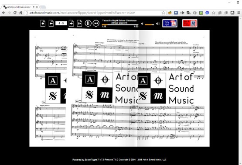The width and height of the screenshot is (242, 165).
Task: Click the gray star extension icon
Action: pyautogui.click(x=214, y=13)
